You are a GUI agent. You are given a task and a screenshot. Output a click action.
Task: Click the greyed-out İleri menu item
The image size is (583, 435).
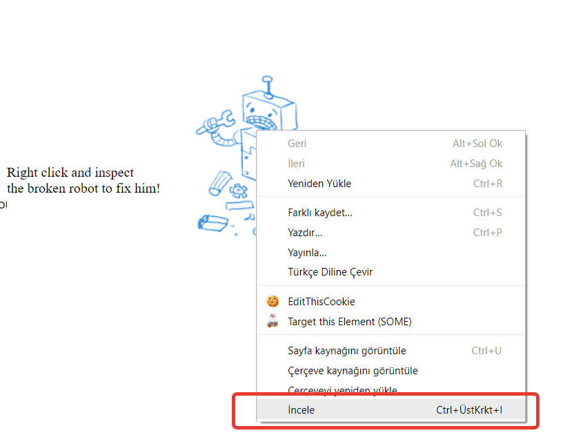click(296, 164)
